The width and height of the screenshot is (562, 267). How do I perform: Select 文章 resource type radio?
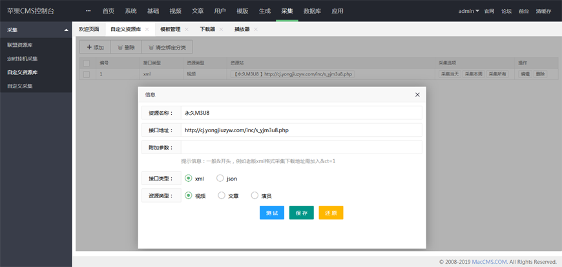(x=222, y=195)
